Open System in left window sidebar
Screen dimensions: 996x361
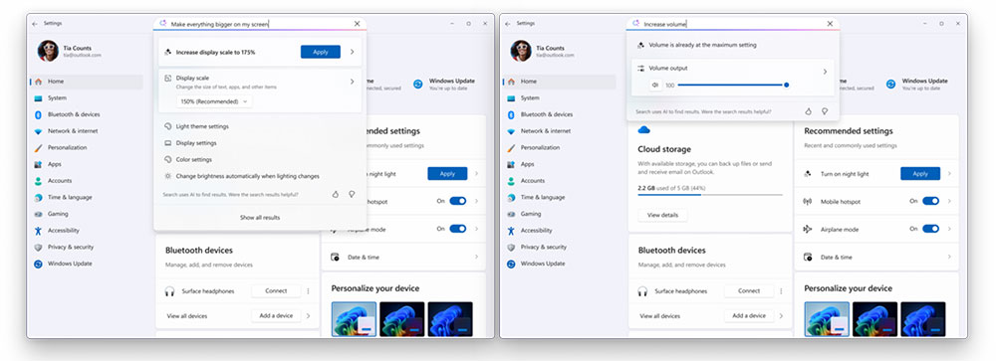[87, 98]
